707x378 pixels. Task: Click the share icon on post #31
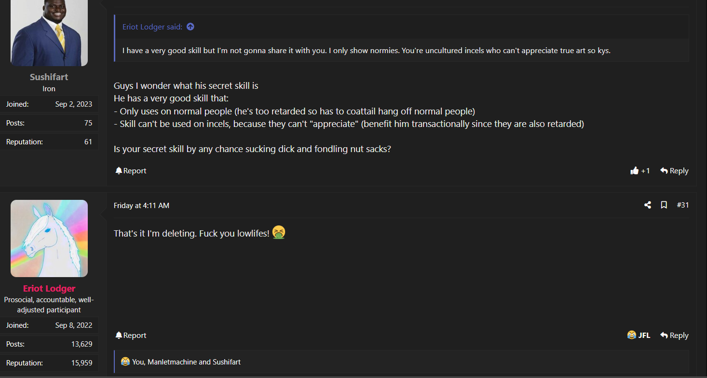point(648,205)
